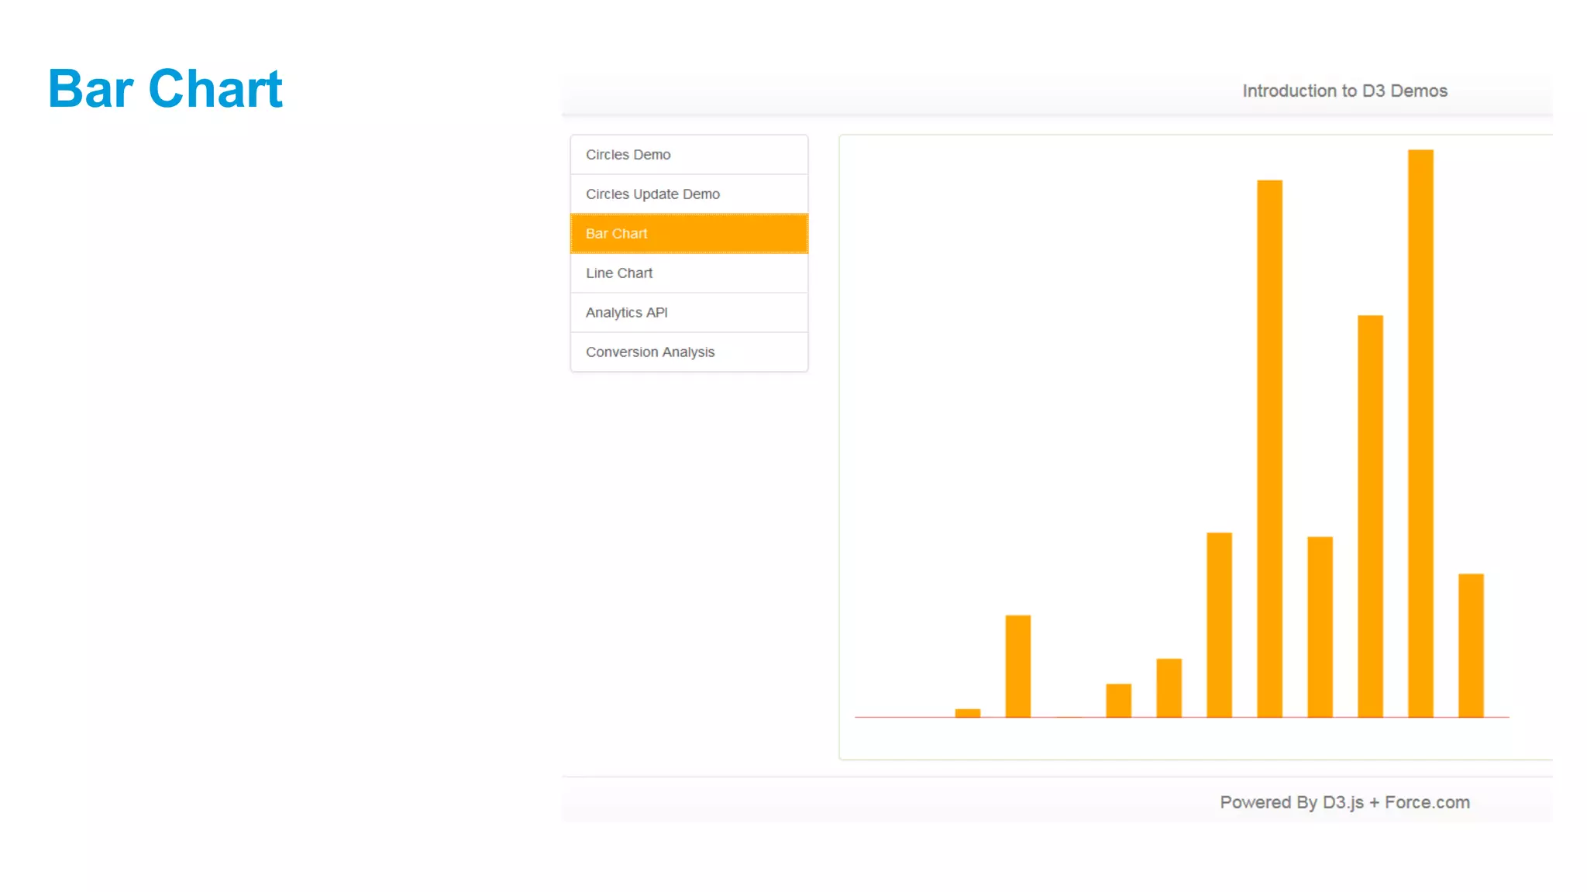Click the last orange bar on the right
The height and width of the screenshot is (892, 1587).
coord(1471,646)
